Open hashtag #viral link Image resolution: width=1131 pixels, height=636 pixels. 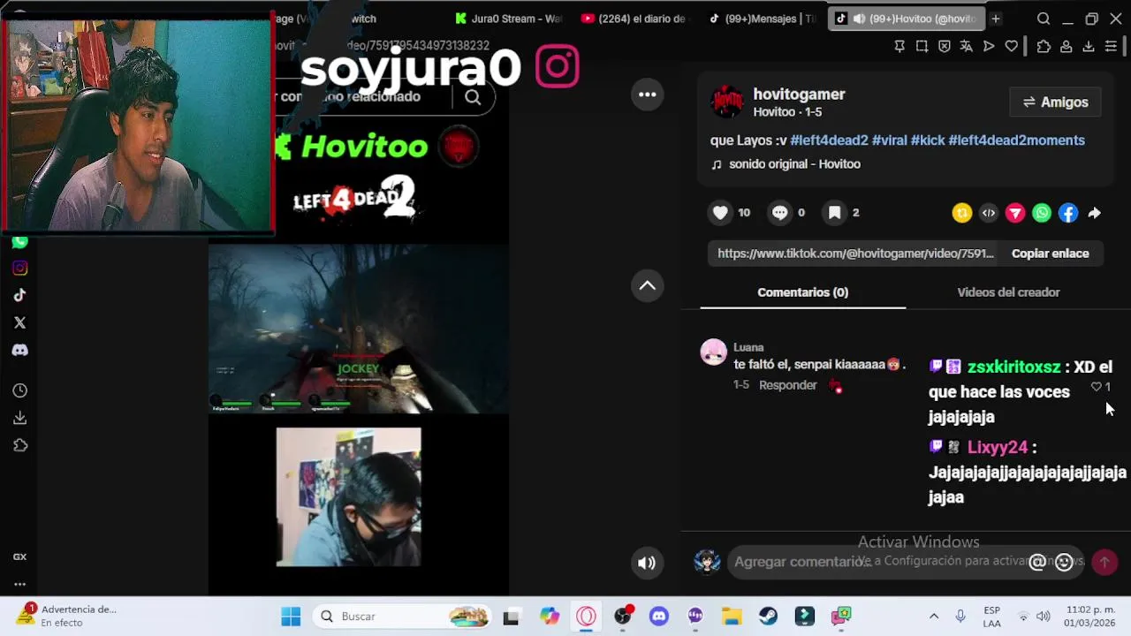coord(889,140)
